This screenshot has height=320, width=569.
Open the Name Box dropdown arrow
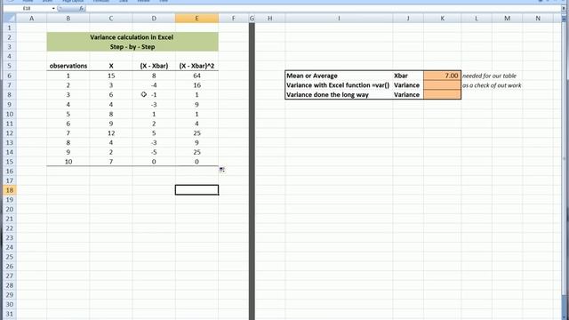[53, 8]
